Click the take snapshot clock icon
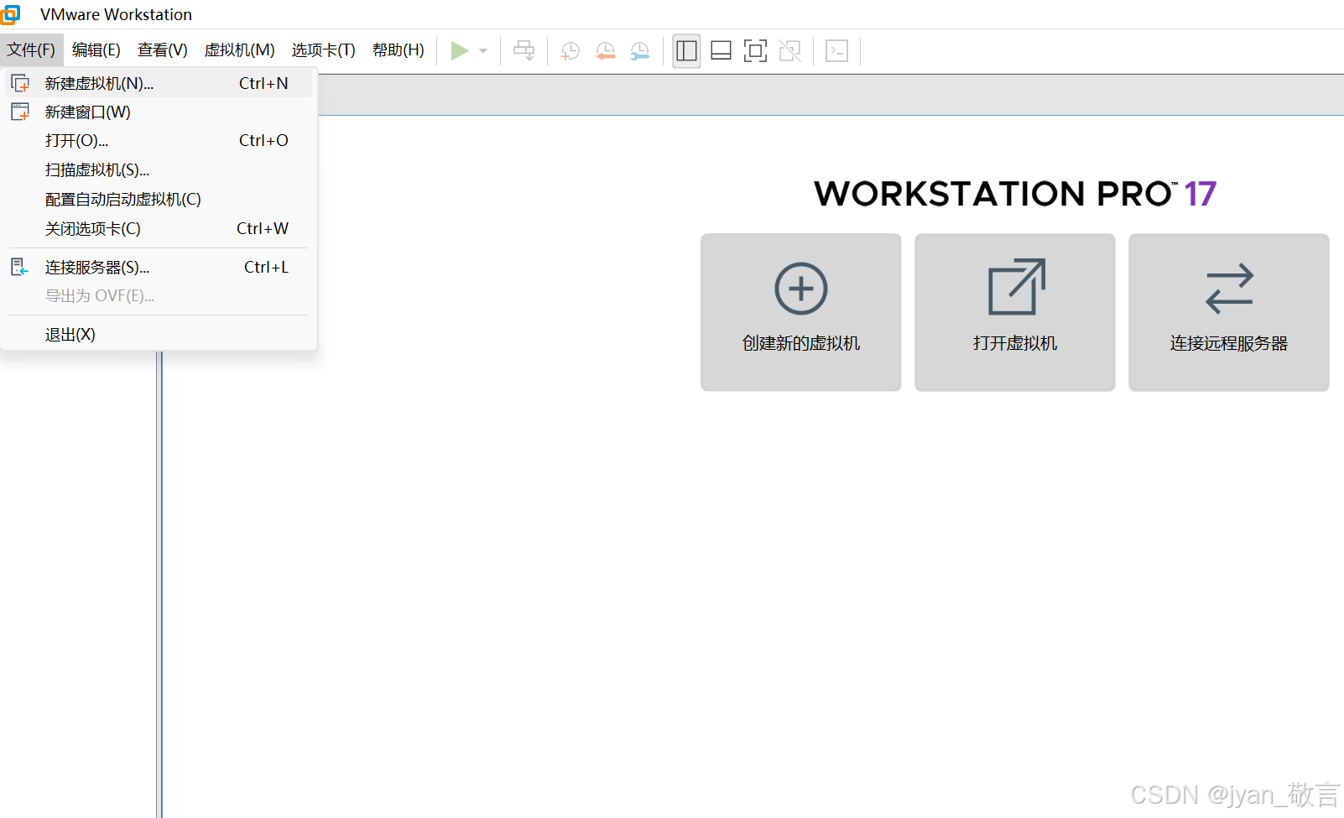This screenshot has height=818, width=1344. 570,51
